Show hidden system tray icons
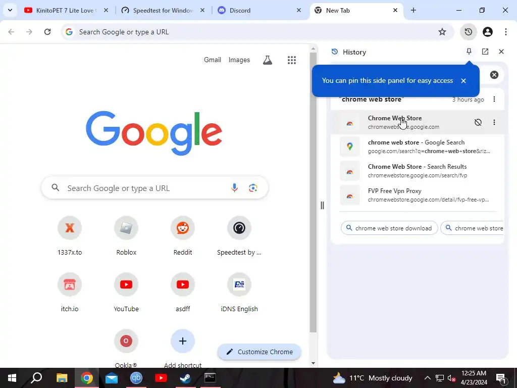Viewport: 517px width, 388px height. point(427,378)
